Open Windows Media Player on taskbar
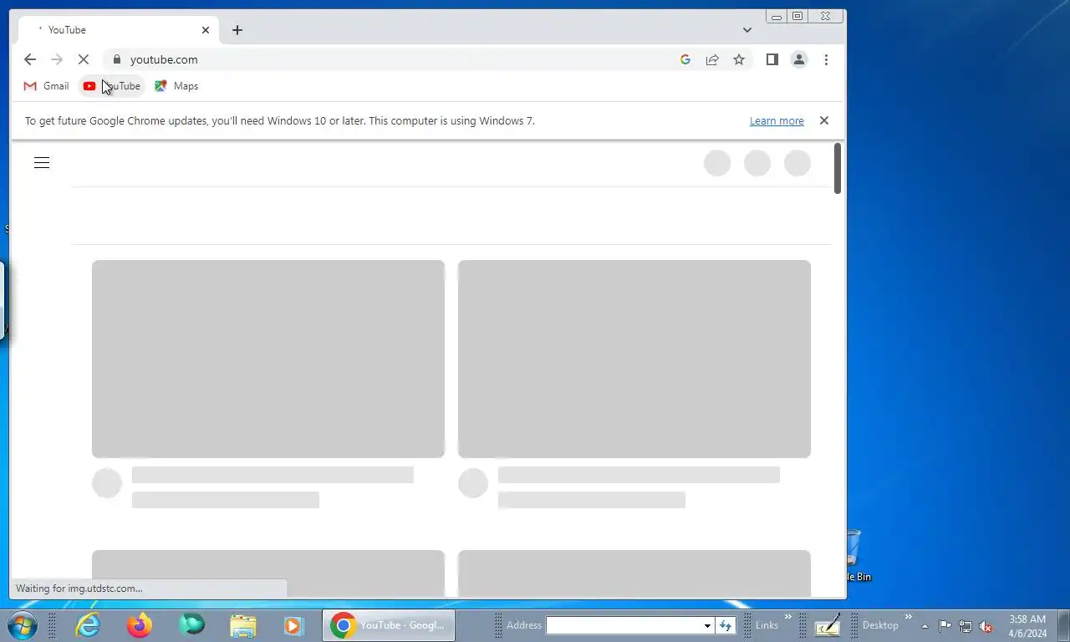 [293, 625]
